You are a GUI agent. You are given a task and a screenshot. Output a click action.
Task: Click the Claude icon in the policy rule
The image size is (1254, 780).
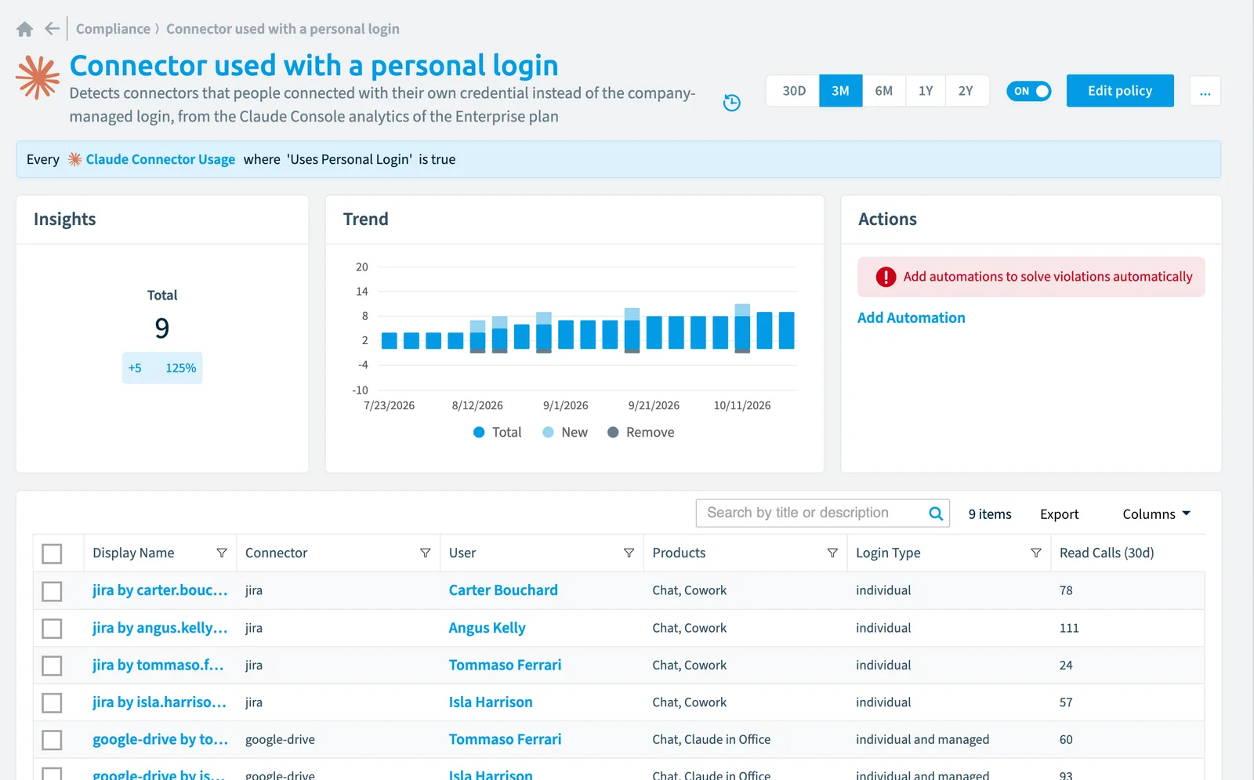click(x=74, y=159)
